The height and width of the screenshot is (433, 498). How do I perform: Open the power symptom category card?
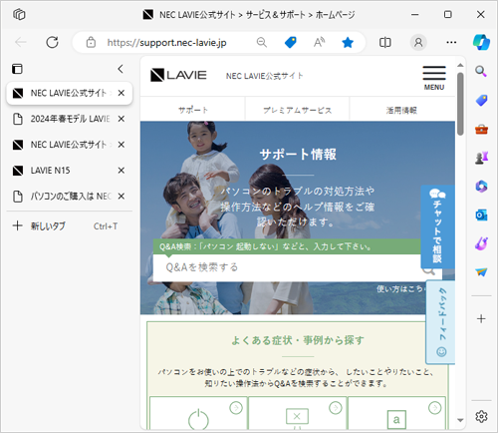[198, 413]
